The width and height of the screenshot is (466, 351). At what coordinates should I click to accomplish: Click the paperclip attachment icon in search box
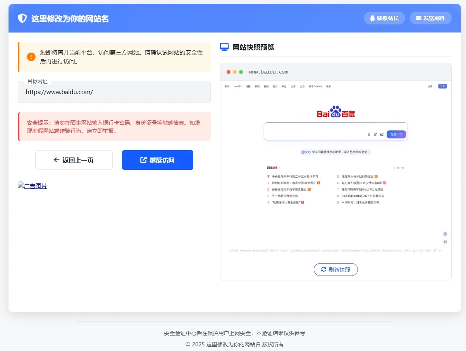375,134
